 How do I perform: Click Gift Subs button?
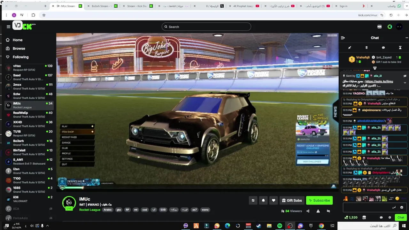pyautogui.click(x=292, y=200)
